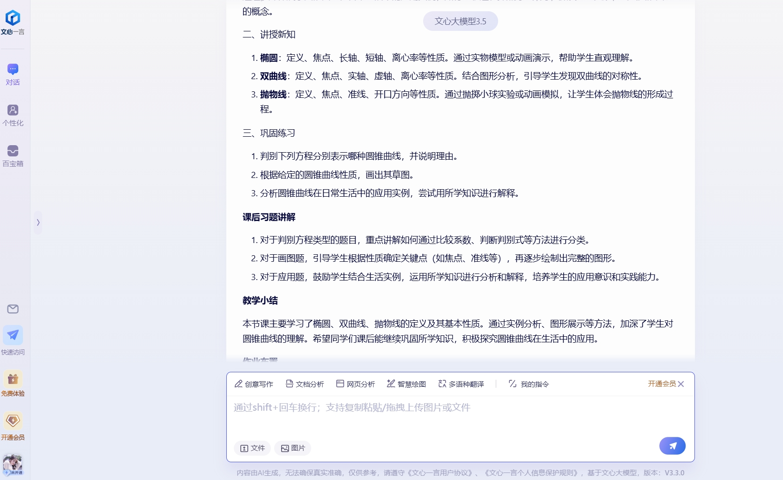This screenshot has height=480, width=783.
Task: Open the mail messages icon
Action: [x=13, y=309]
